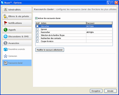This screenshot has height=95, width=119.
Task: Click the Alt-PgUp shortcut cell
Action: [99, 26]
